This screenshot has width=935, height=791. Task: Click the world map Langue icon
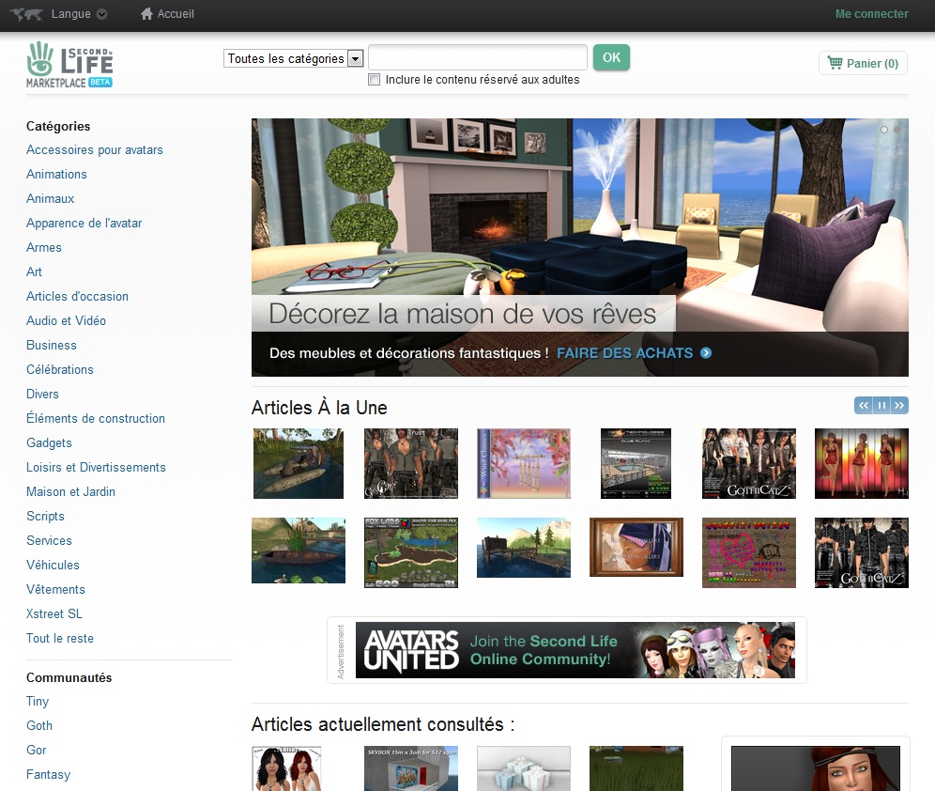27,14
